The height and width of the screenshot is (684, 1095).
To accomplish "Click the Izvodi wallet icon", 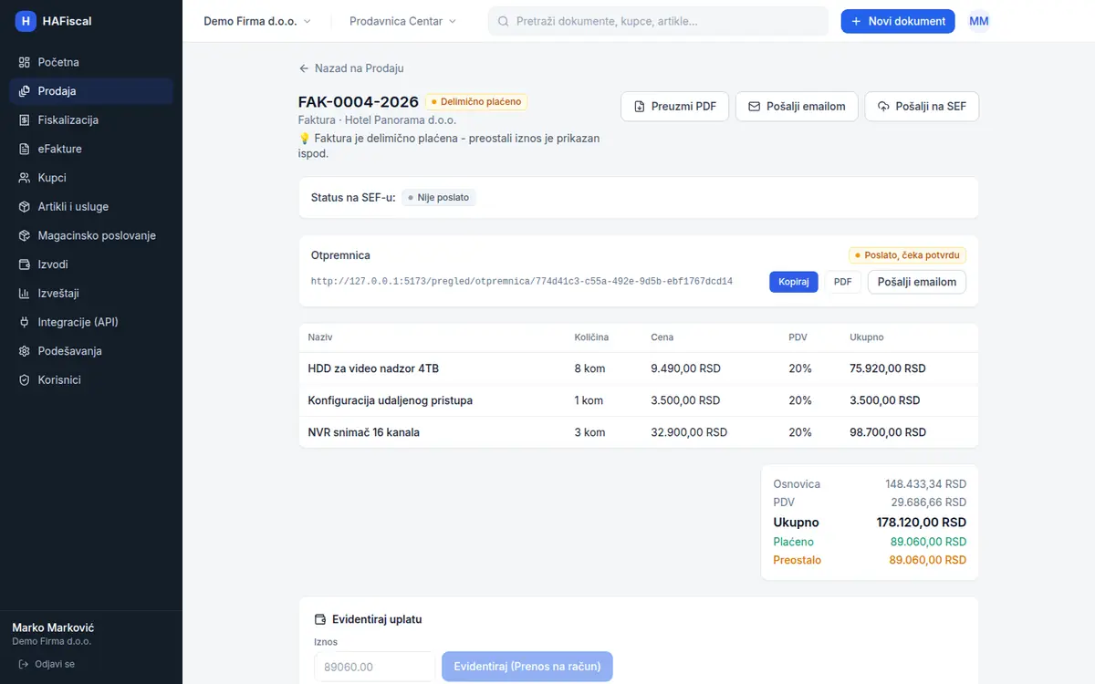I will [25, 264].
